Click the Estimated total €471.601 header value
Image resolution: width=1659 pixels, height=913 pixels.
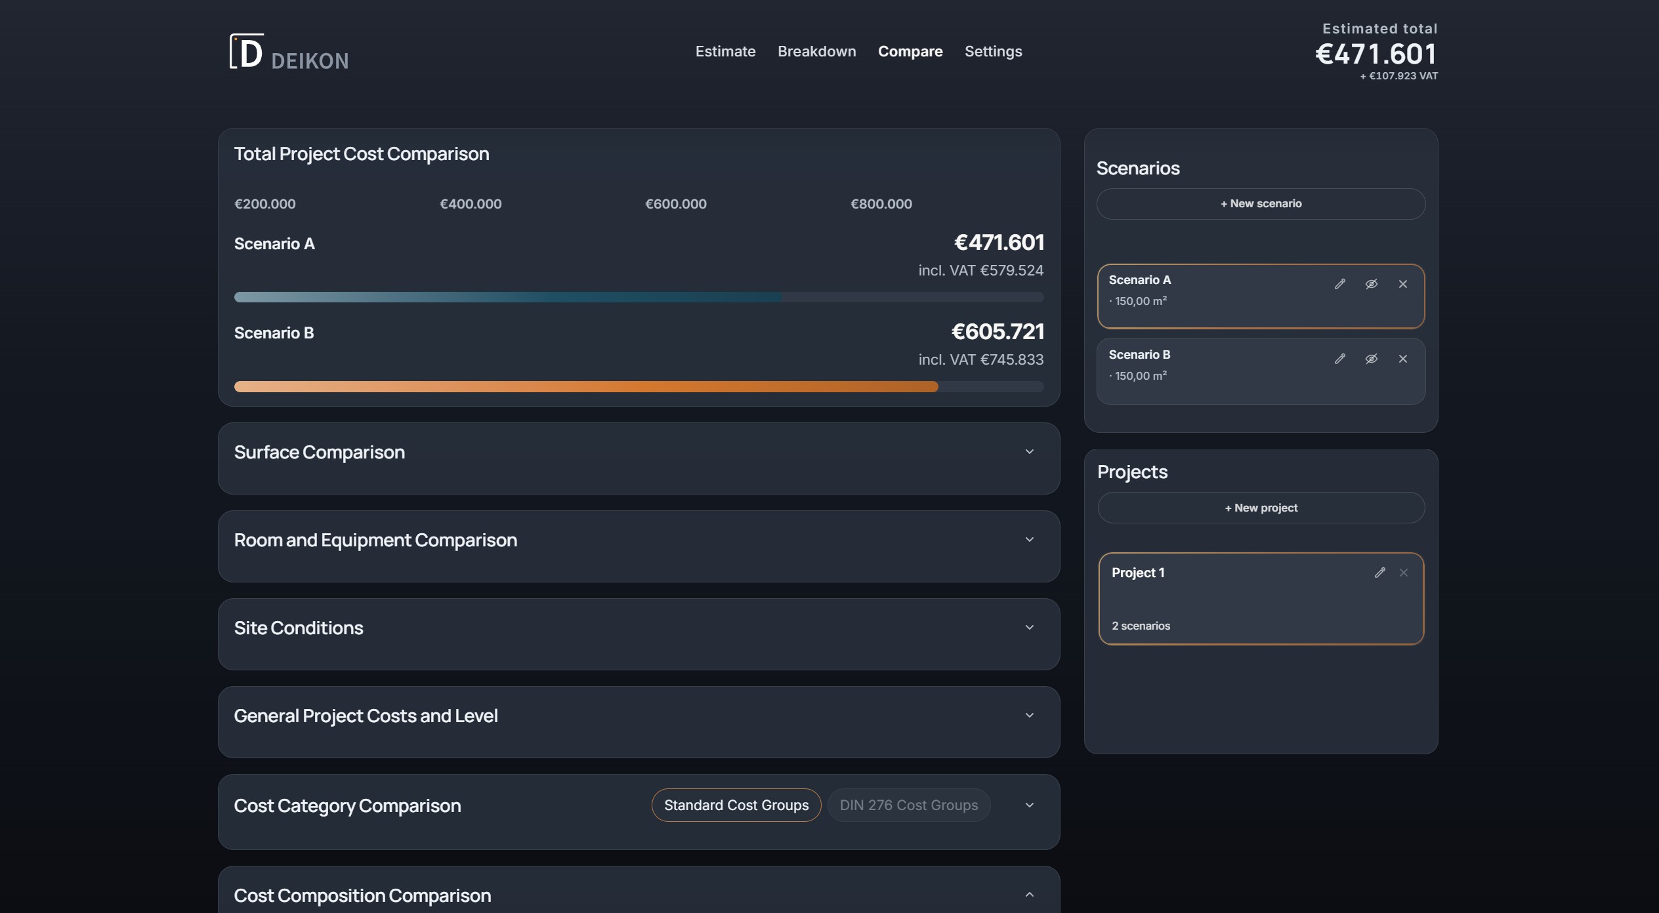(x=1375, y=54)
